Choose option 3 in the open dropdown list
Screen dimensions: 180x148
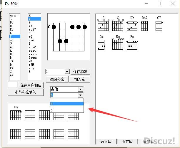[x=67, y=107]
